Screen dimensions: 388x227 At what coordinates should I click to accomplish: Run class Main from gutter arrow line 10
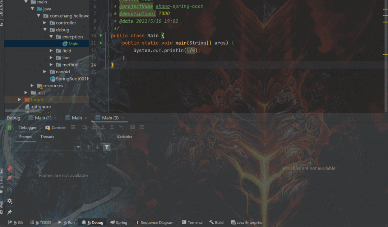point(101,35)
